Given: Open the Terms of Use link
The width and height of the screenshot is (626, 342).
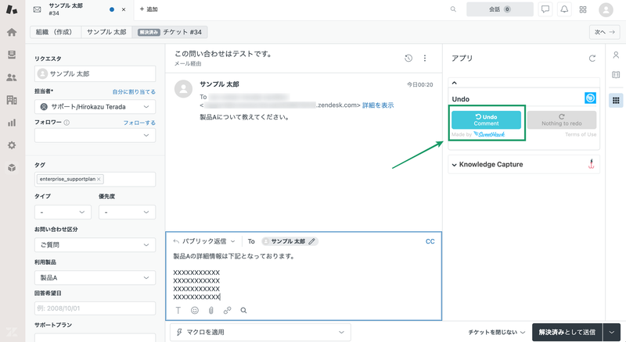Looking at the screenshot, I should (x=581, y=134).
